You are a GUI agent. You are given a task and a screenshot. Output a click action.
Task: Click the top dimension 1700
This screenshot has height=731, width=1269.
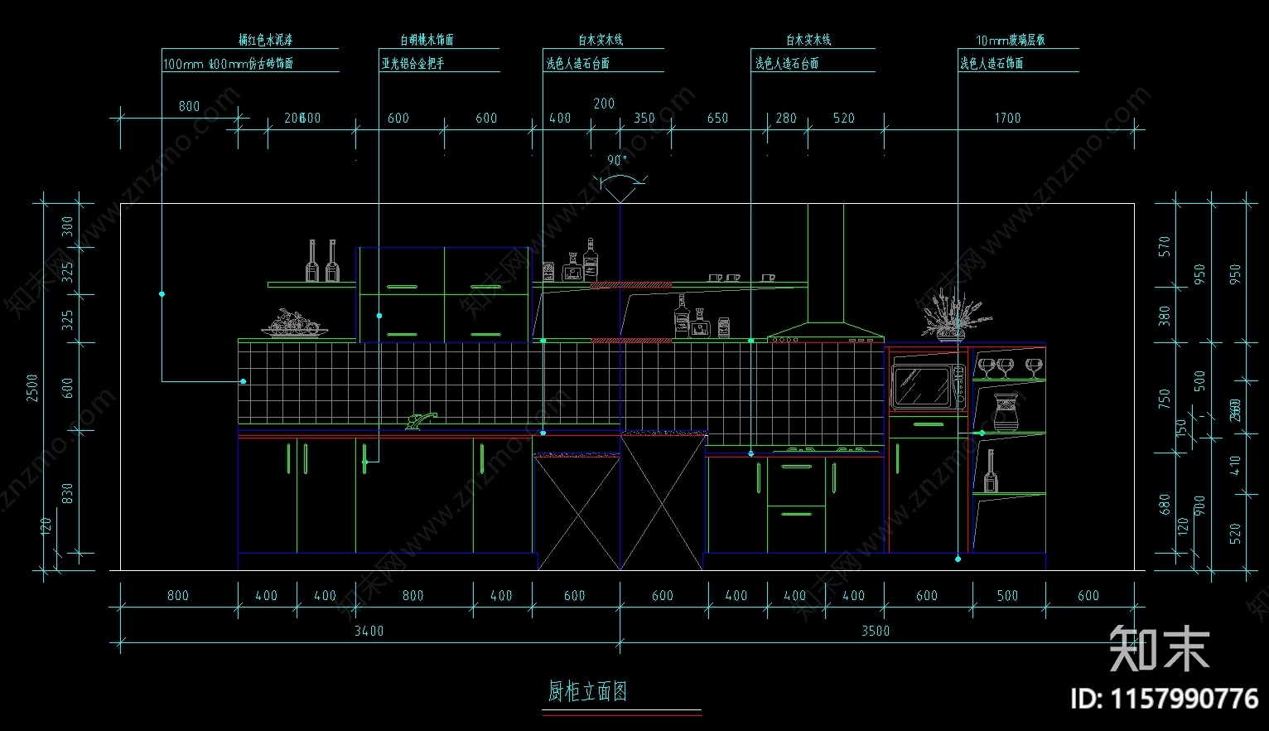1008,119
